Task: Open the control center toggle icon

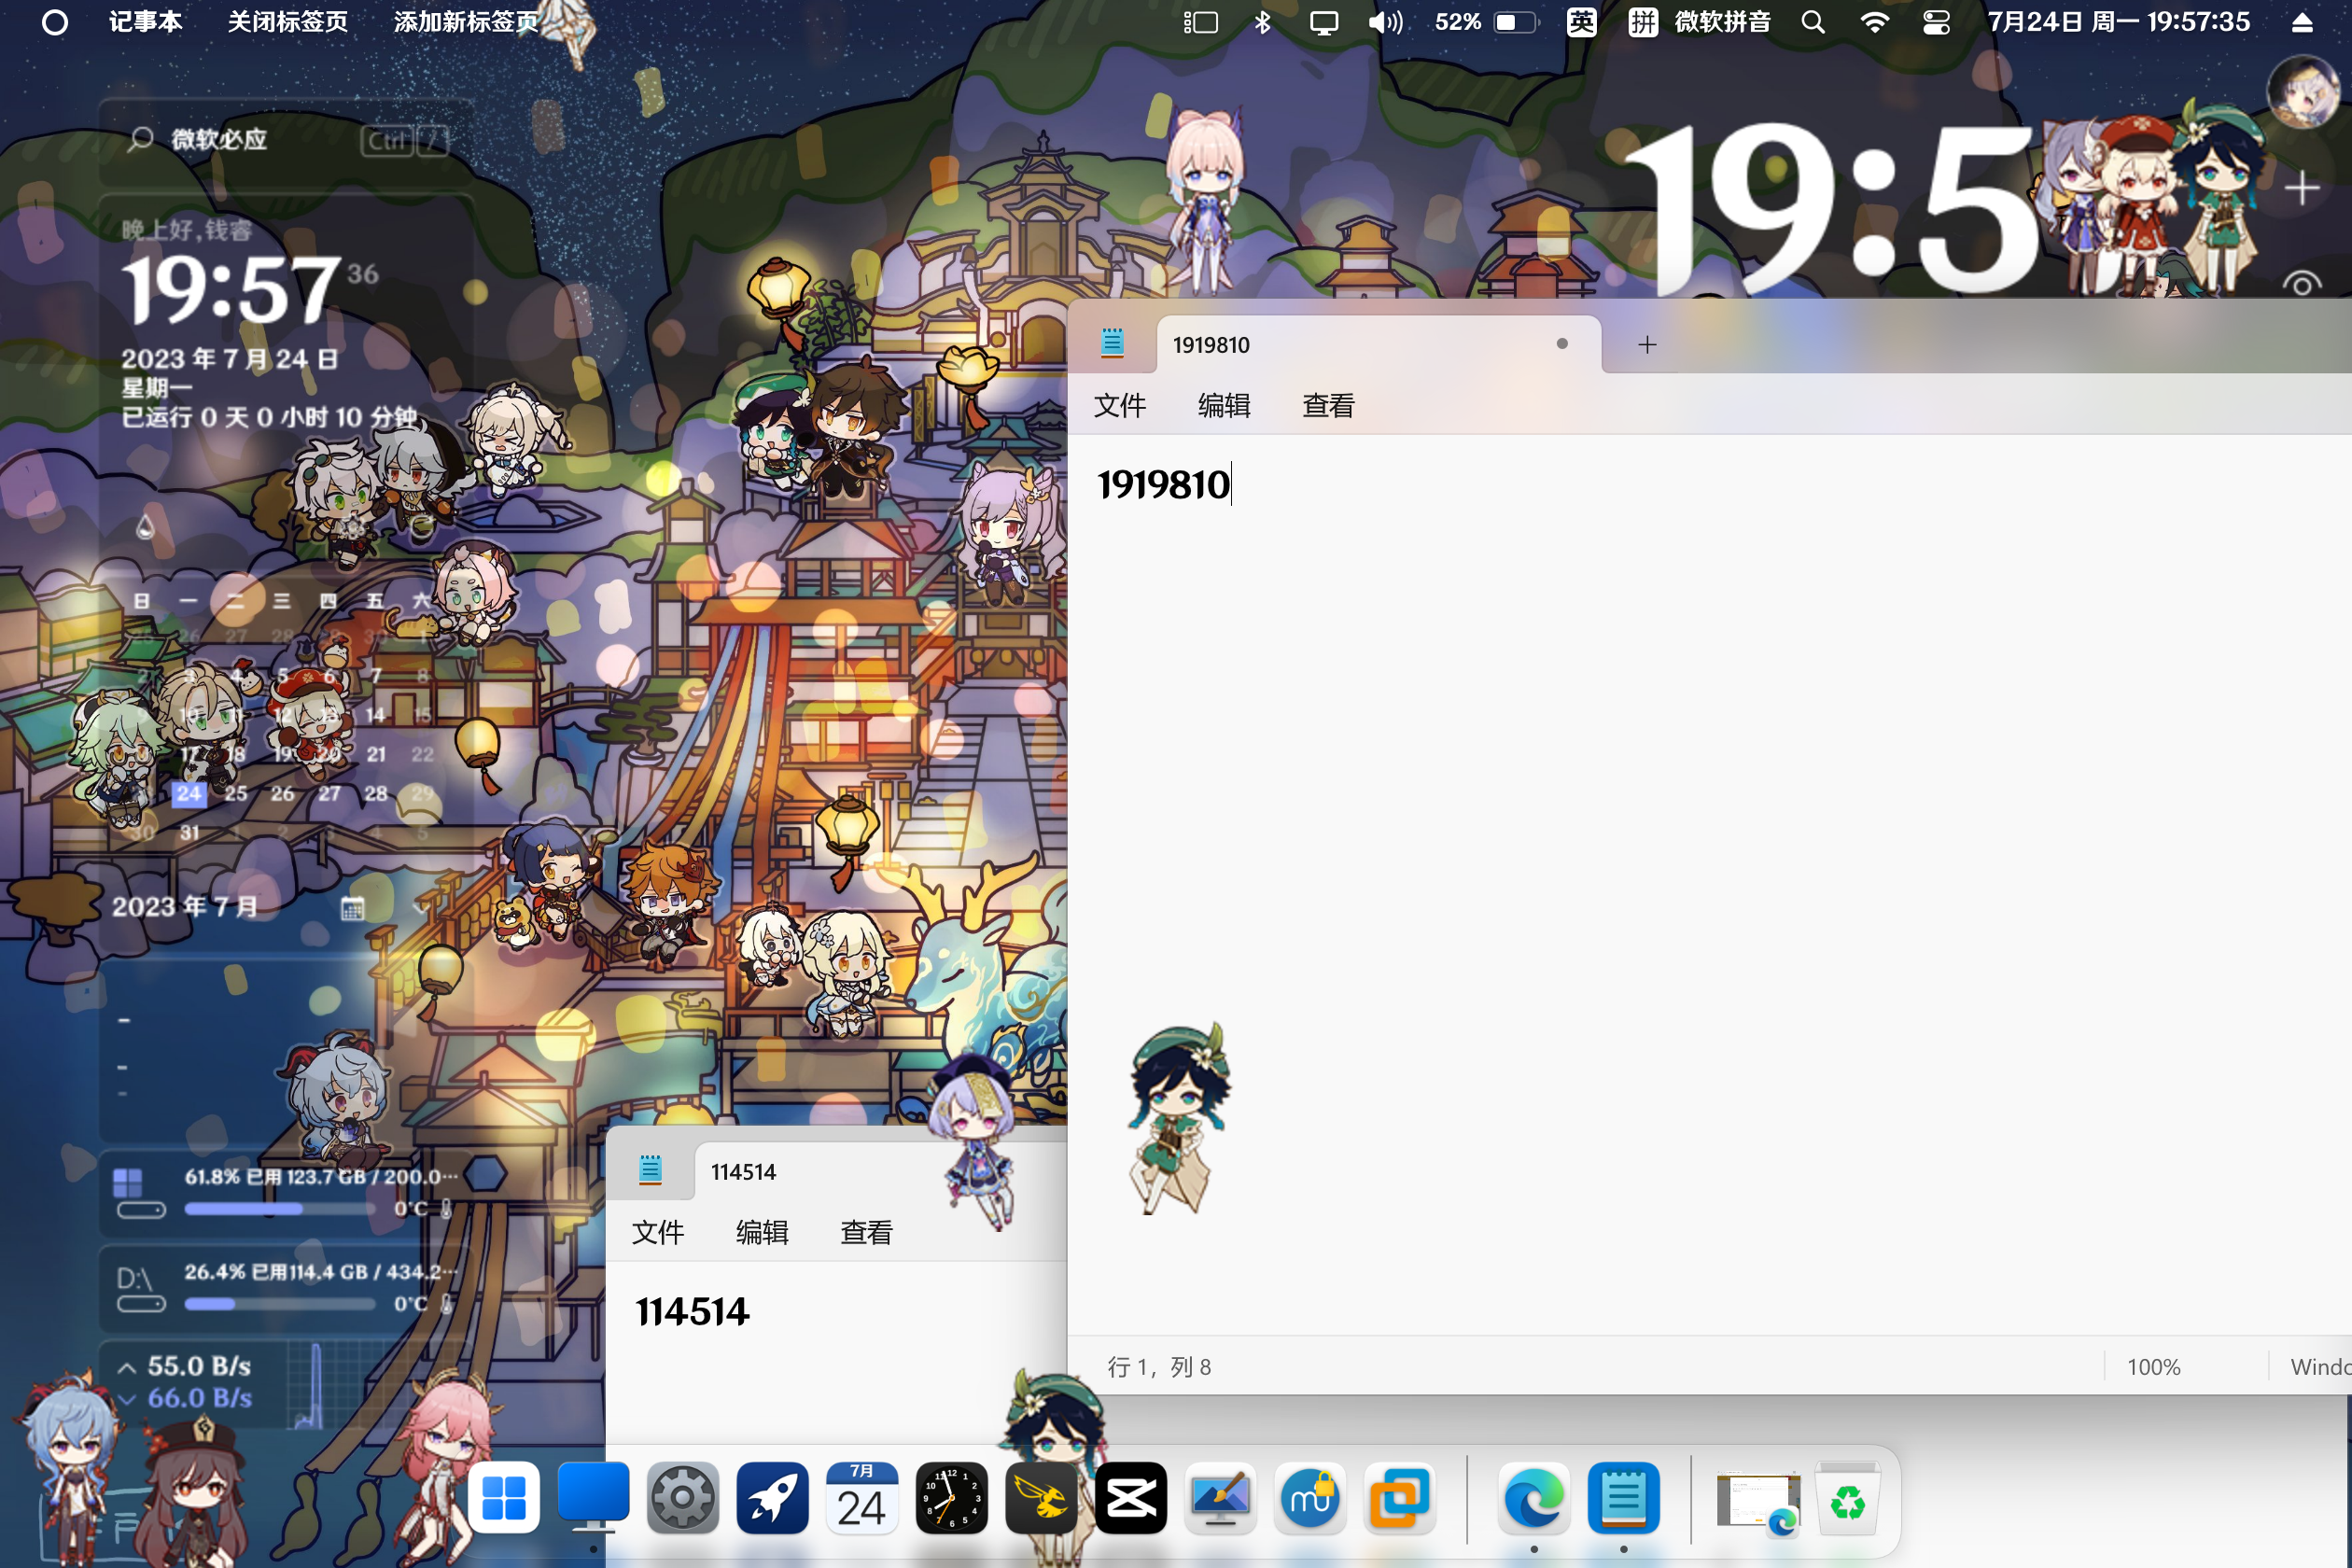Action: pos(1936,22)
